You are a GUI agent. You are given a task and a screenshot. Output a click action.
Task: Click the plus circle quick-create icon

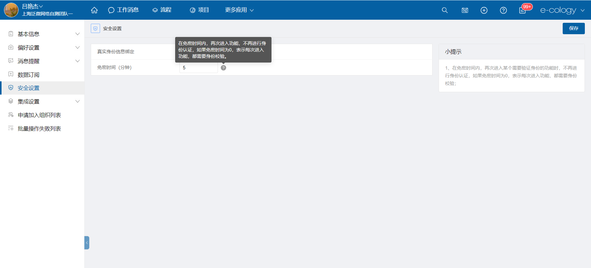484,10
